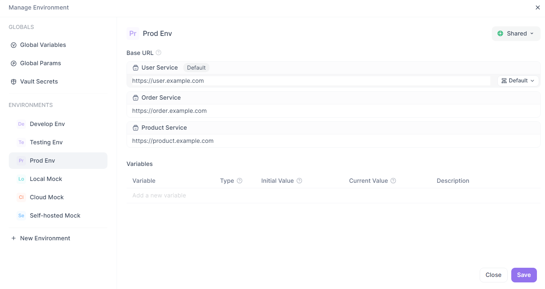Screen dimensions: 545x289
Task: Click the Save button
Action: 524,275
